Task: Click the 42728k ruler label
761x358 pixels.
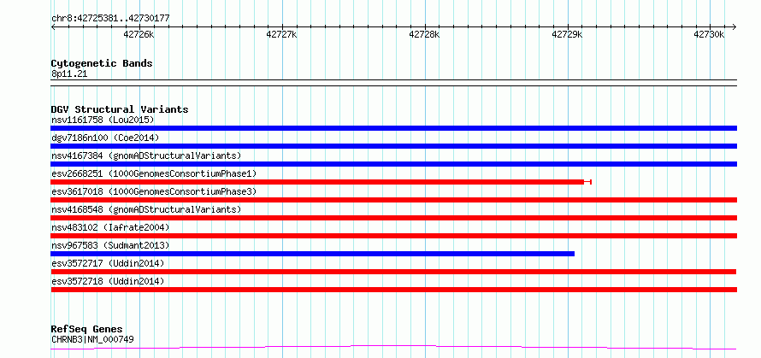Action: click(425, 35)
